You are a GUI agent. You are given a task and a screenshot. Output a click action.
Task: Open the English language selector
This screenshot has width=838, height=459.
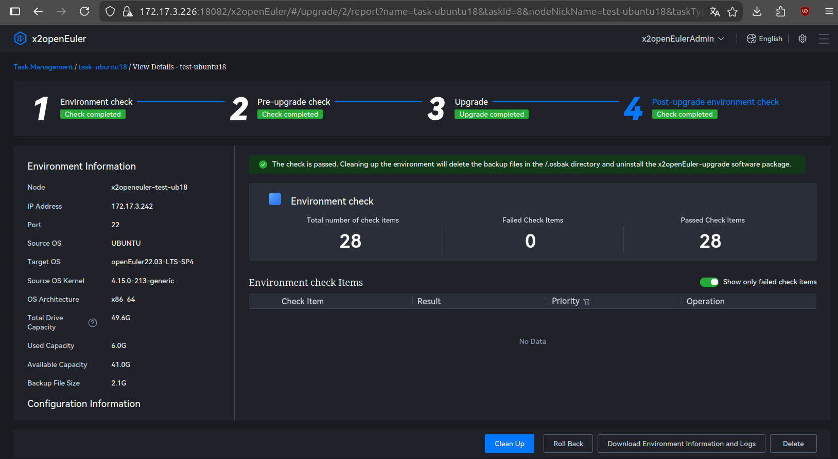pyautogui.click(x=764, y=39)
